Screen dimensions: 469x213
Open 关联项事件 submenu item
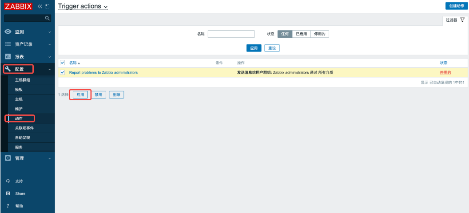(x=24, y=128)
